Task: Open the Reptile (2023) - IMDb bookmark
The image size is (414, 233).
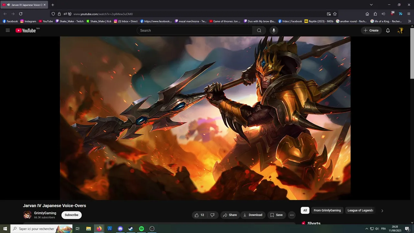Action: coord(319,21)
